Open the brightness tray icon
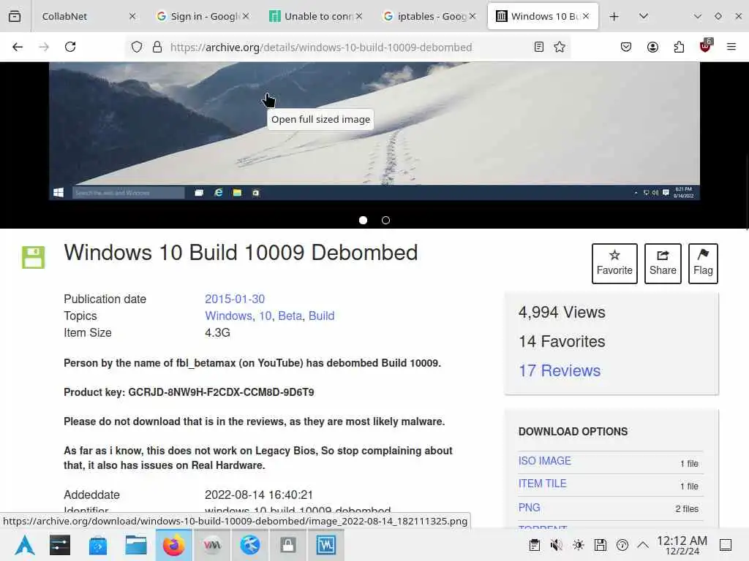 (578, 545)
